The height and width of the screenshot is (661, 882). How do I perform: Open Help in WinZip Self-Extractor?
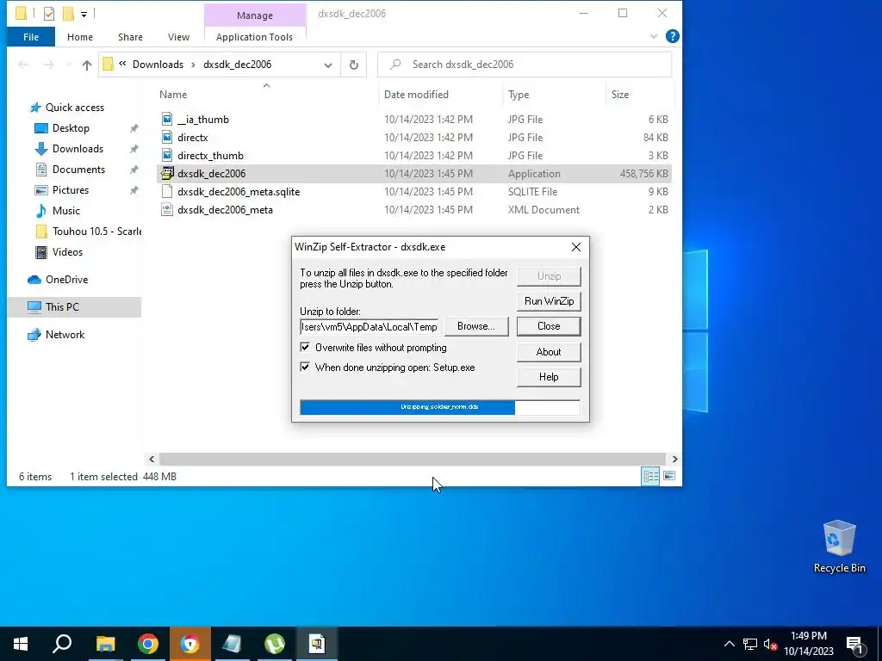tap(549, 377)
